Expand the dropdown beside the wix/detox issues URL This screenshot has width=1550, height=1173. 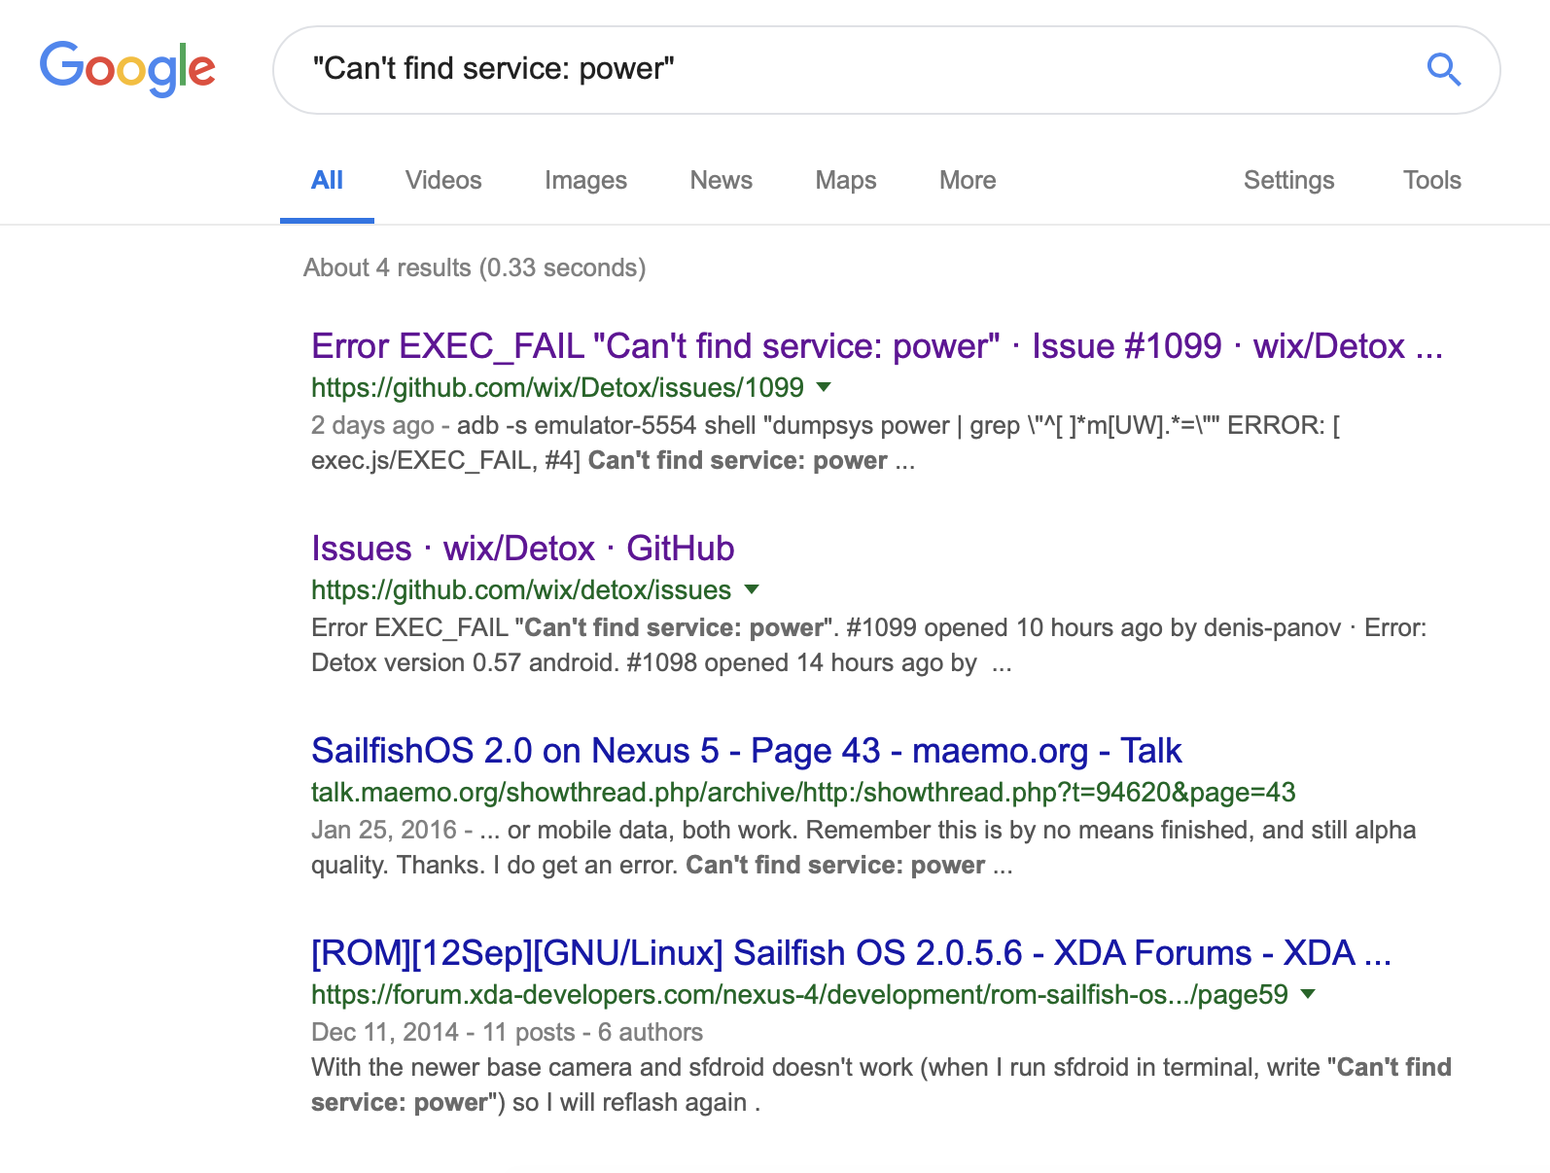pos(753,590)
